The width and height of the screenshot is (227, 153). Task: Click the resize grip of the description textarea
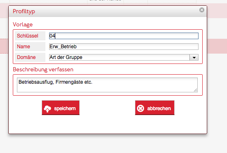[196, 90]
